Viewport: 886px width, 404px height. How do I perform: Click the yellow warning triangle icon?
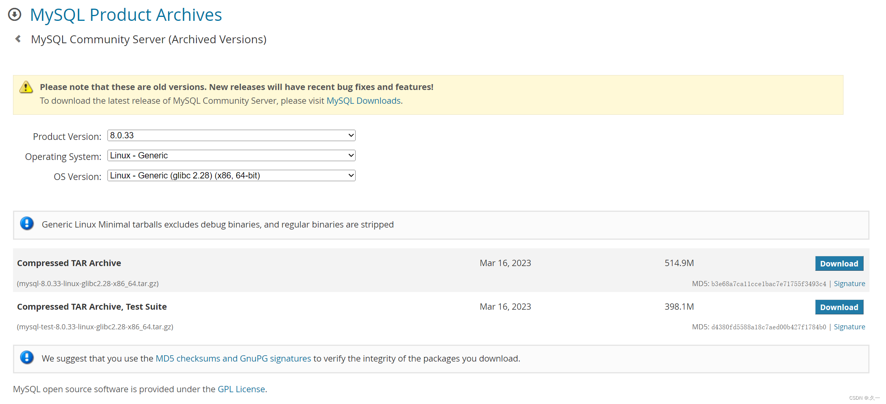coord(26,87)
